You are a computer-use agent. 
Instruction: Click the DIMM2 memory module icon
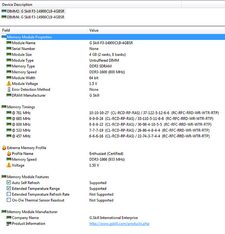(4, 11)
